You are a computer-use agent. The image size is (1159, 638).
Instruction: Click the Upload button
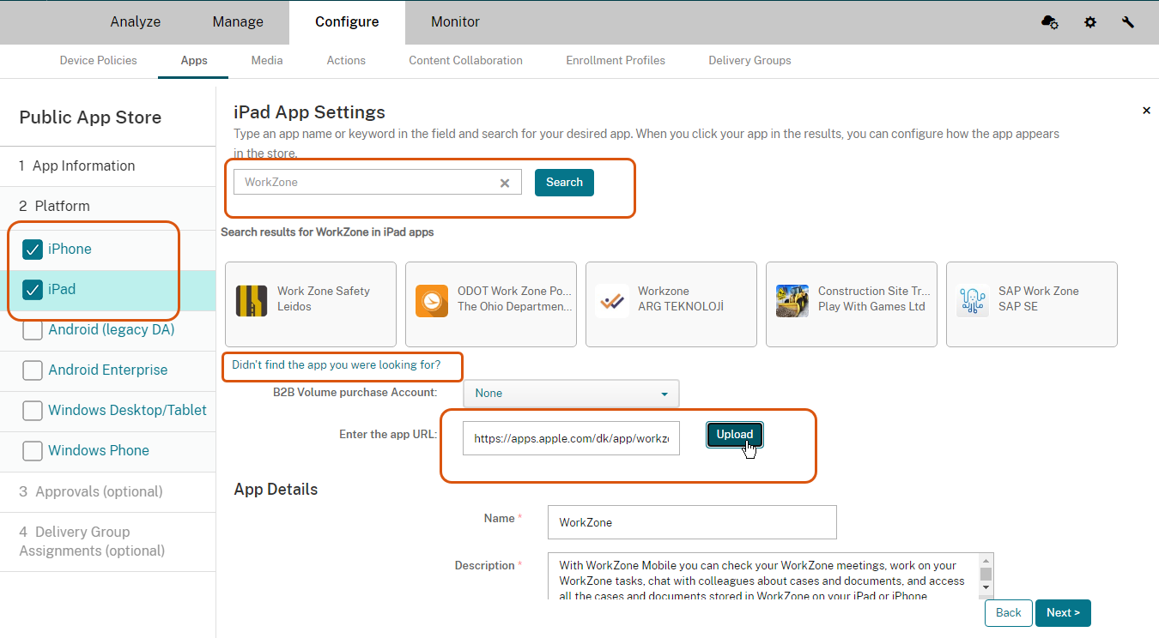735,435
